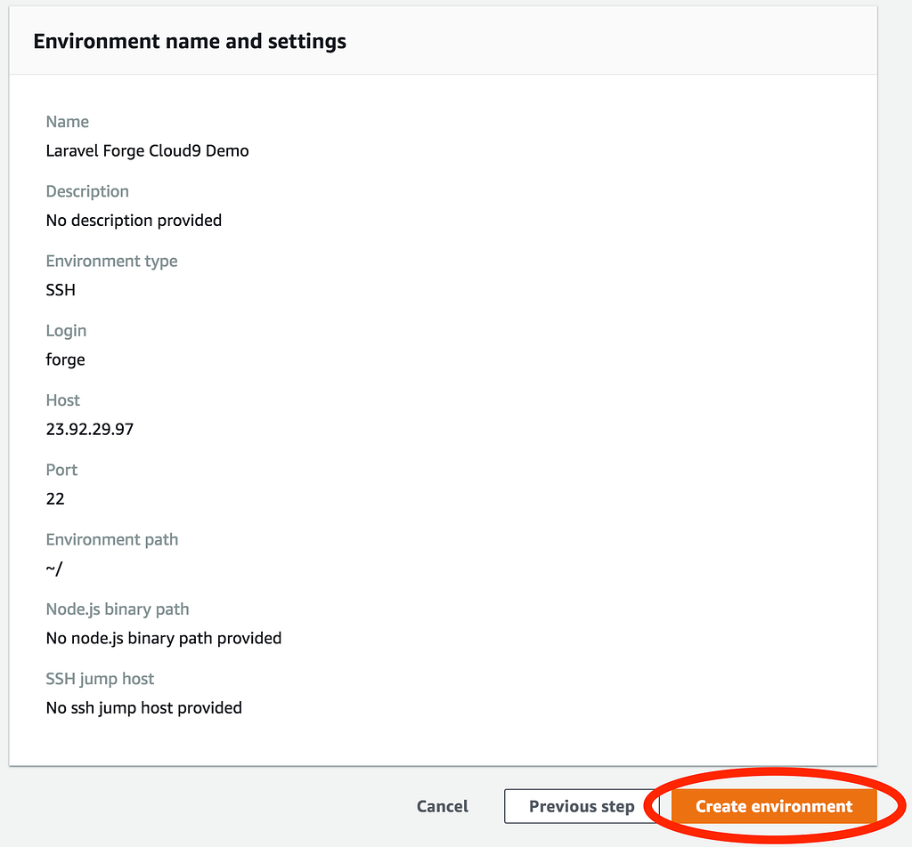Select the port value 22
The image size is (912, 847).
pyautogui.click(x=55, y=498)
